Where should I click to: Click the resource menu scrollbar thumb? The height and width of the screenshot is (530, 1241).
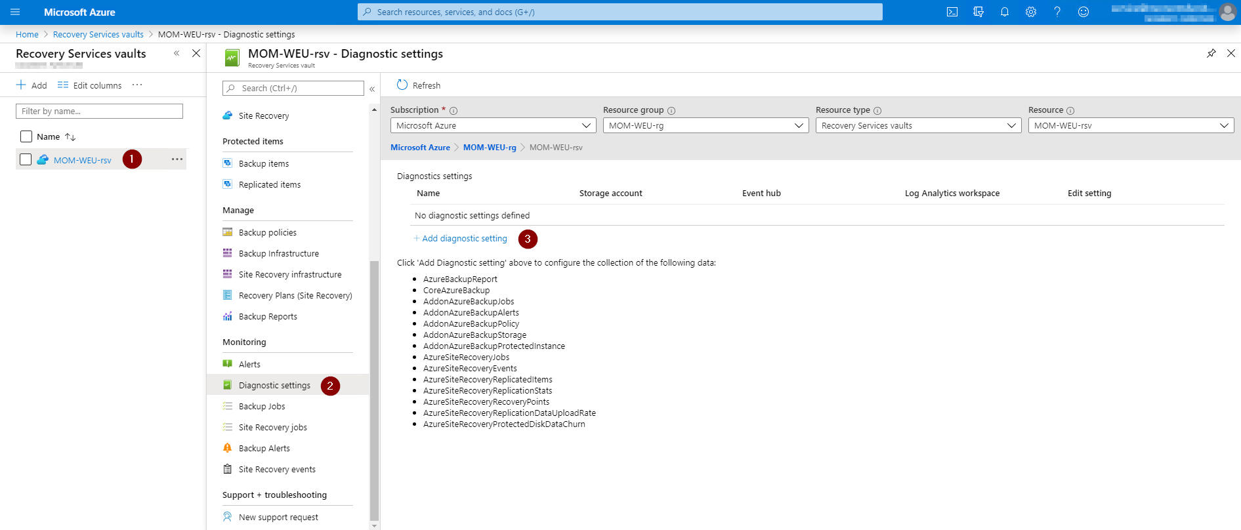coord(375,390)
